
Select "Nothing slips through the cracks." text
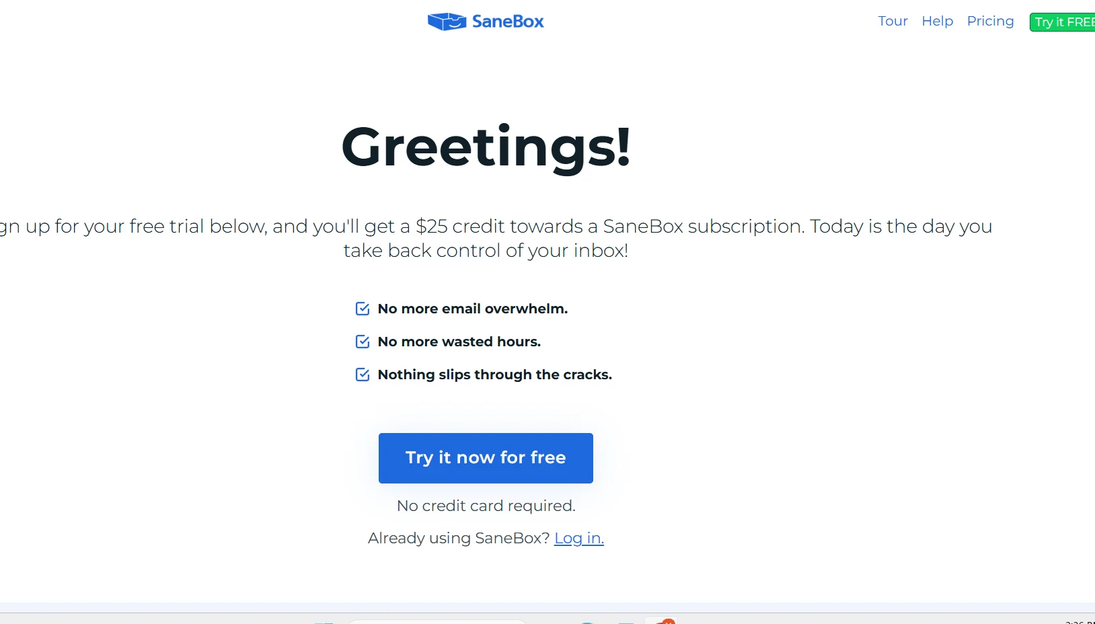click(x=494, y=375)
